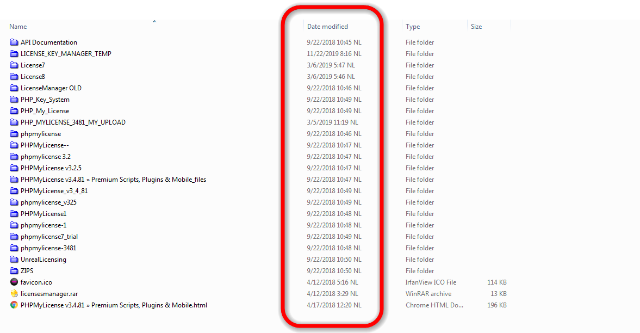Click the Chrome icon of Mobile.html file
Viewport: 640px width, 333px height.
[x=14, y=305]
